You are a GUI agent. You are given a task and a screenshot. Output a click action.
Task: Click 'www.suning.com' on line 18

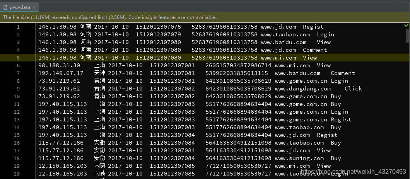(299, 159)
